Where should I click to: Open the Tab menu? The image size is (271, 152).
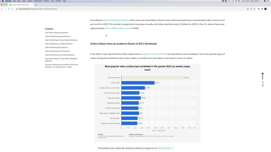click(x=52, y=1)
